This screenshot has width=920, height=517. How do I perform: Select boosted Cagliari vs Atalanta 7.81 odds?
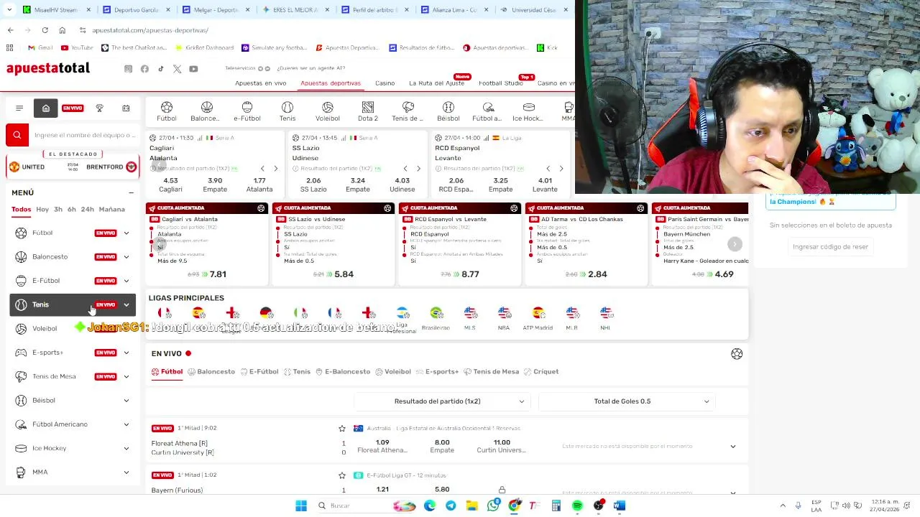207,274
